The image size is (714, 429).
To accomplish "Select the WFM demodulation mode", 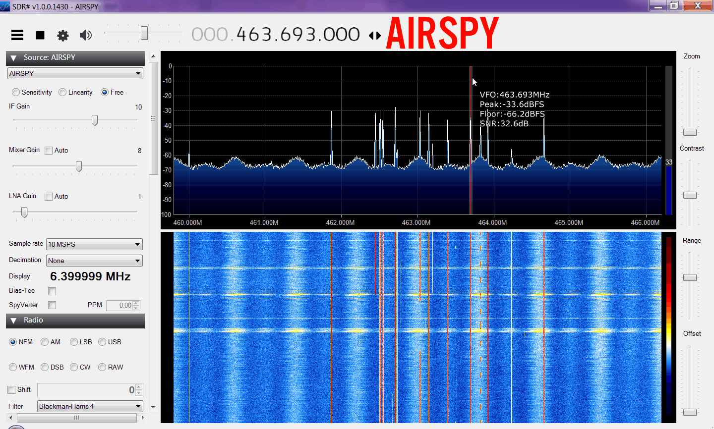I will point(13,367).
